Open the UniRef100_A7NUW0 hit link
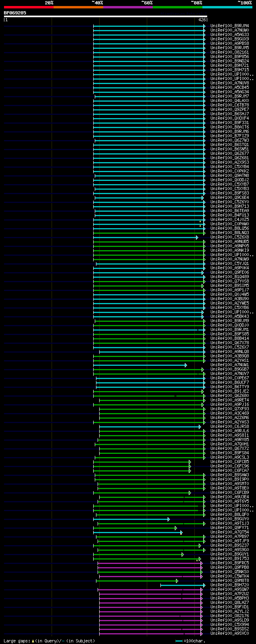Image resolution: width=256 pixels, height=644 pixels. (x=230, y=30)
